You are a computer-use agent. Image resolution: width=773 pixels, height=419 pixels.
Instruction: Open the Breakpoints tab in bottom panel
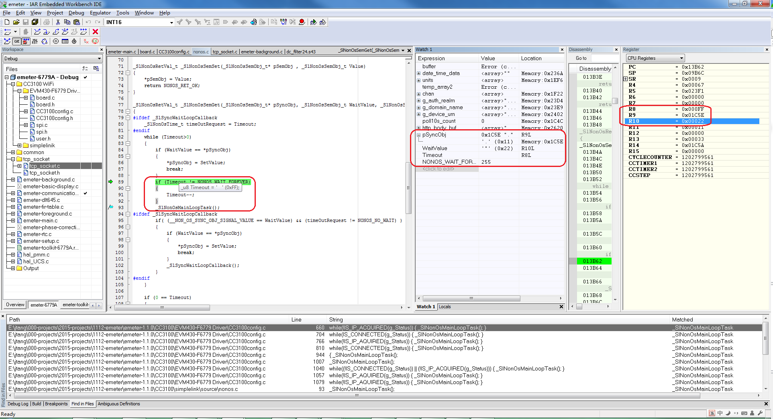(x=56, y=404)
